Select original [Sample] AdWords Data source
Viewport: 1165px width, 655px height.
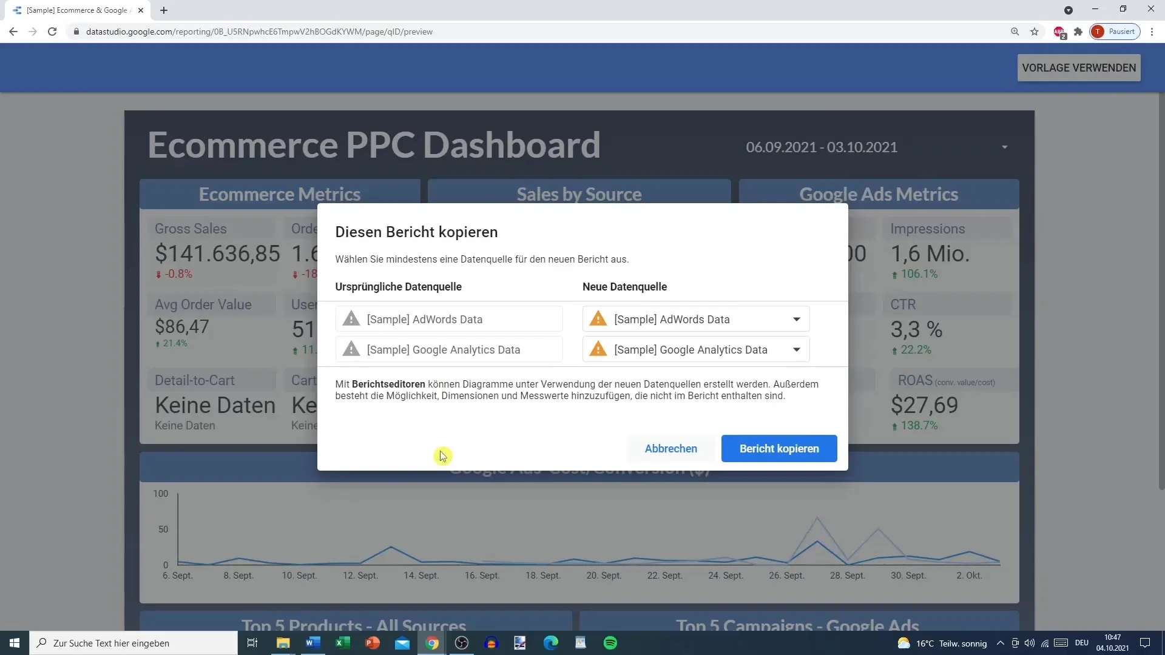(449, 320)
